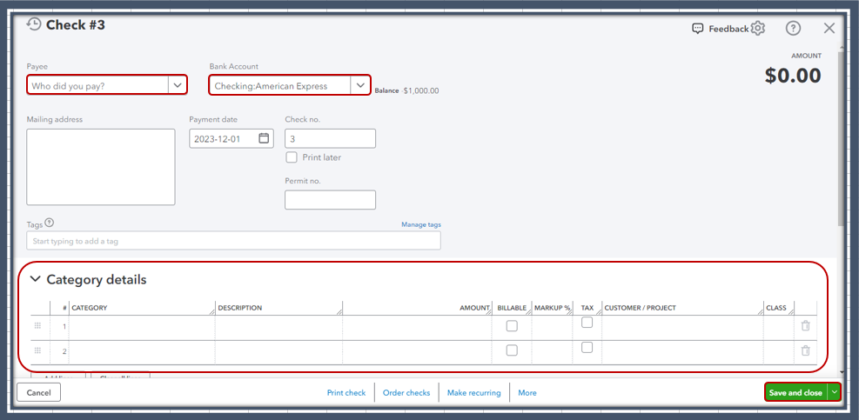Click the Customer / Project cell on line 2

point(682,351)
